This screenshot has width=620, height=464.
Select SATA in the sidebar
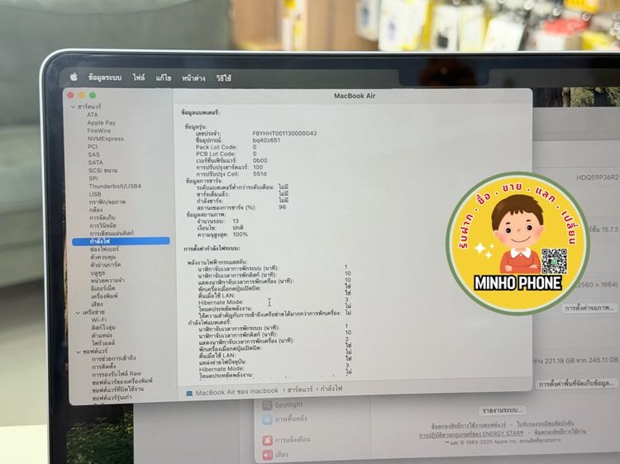click(x=95, y=163)
